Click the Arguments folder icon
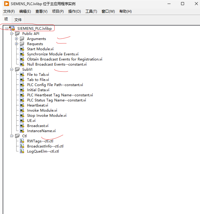This screenshot has width=200, height=214. pyautogui.click(x=22, y=39)
